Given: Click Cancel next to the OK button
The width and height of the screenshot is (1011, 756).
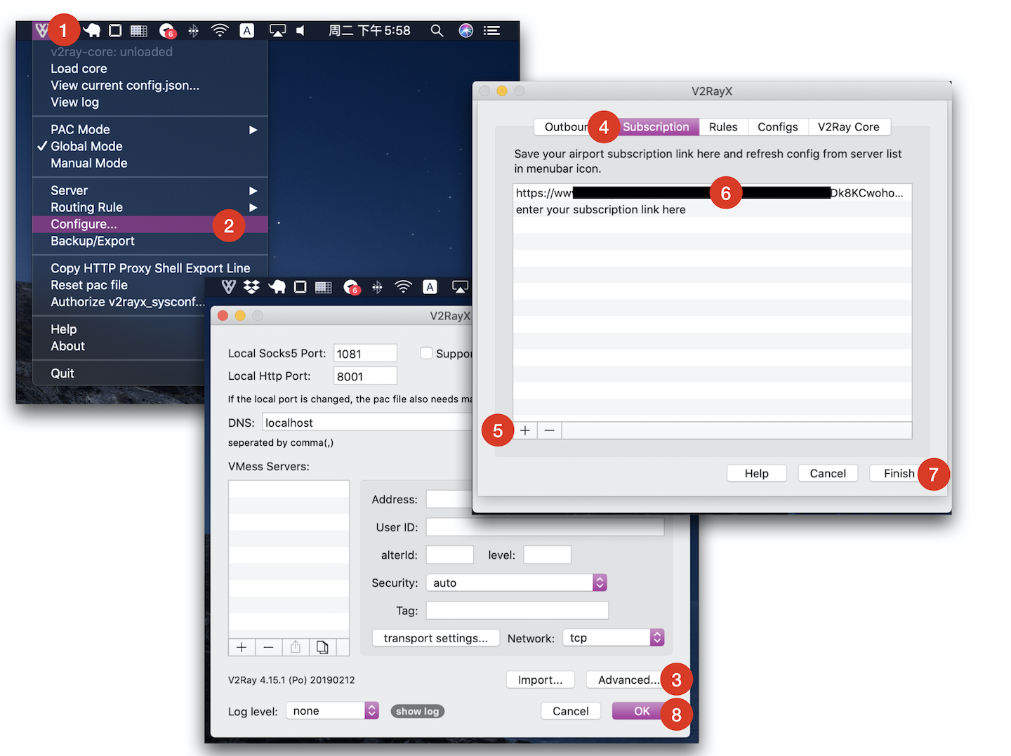Looking at the screenshot, I should 571,711.
